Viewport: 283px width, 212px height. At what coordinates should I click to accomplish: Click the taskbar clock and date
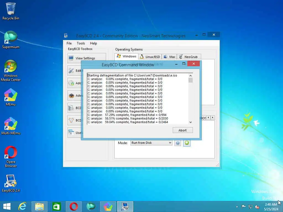[271, 206]
